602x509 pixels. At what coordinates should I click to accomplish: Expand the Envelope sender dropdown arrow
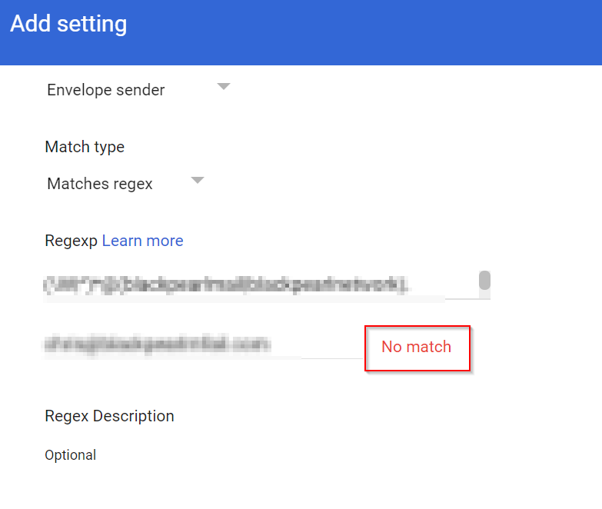[x=223, y=87]
